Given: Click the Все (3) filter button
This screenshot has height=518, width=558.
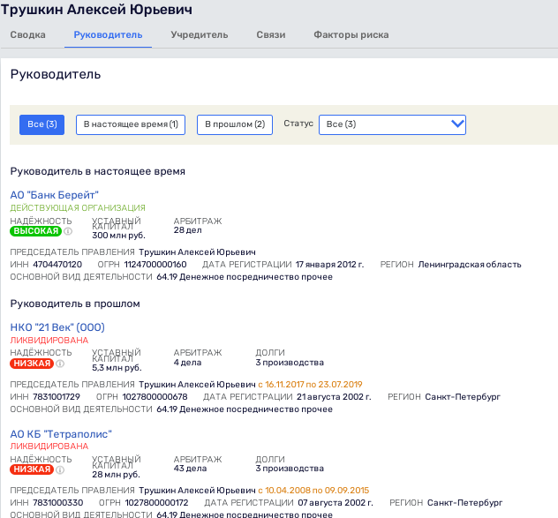Looking at the screenshot, I should tap(42, 124).
